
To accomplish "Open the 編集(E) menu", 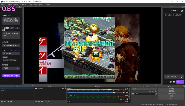I will 10,5.
